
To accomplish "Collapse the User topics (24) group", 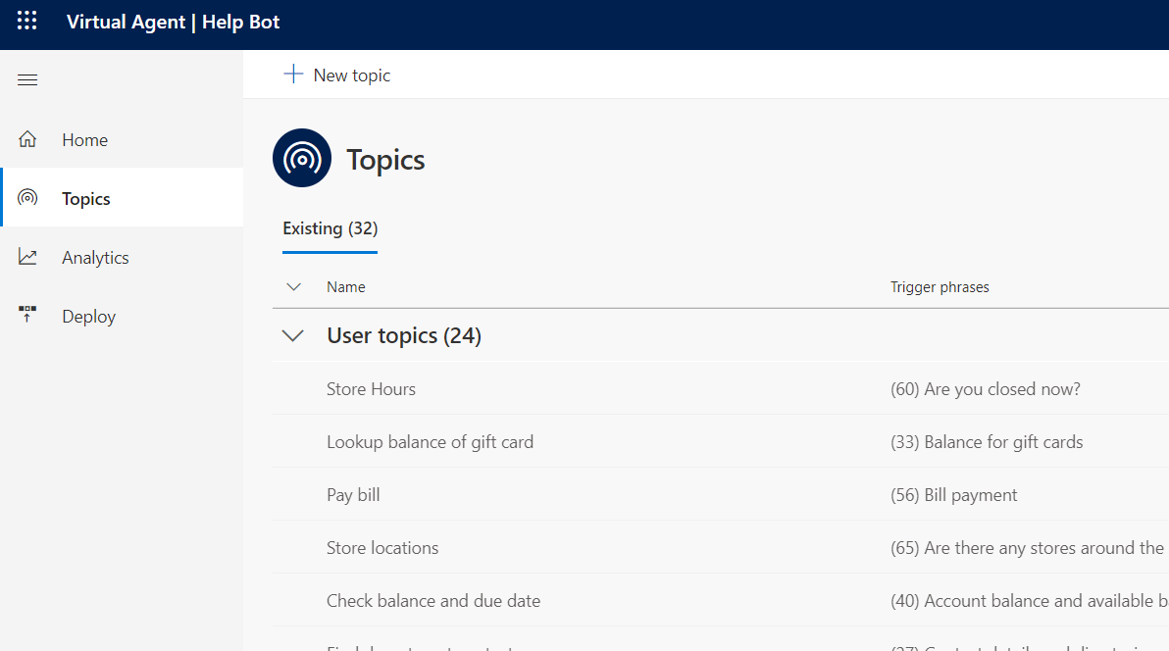I will pos(293,335).
